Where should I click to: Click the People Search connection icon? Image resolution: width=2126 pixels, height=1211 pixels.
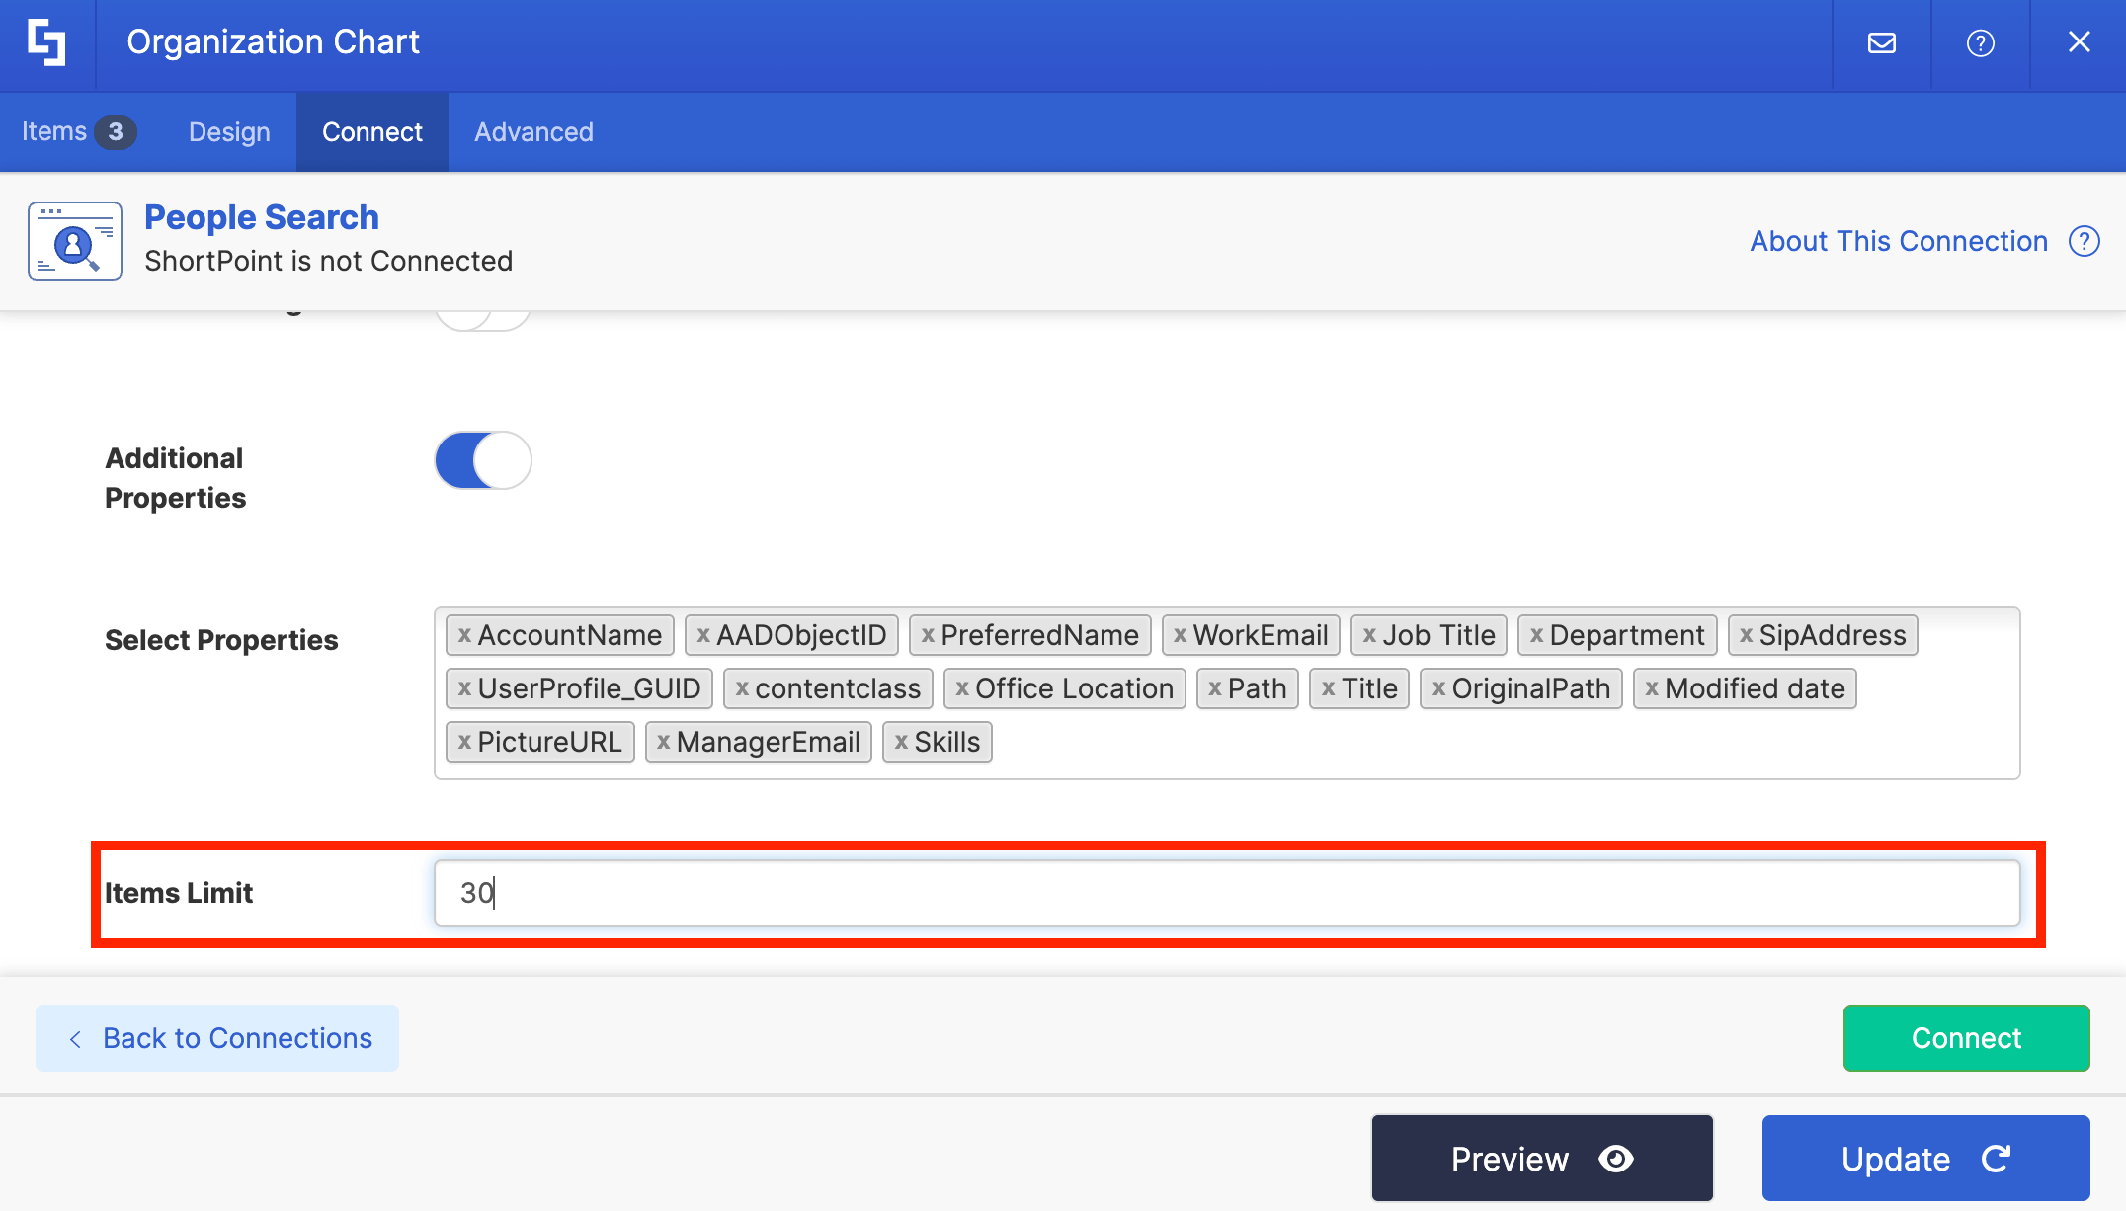(75, 241)
